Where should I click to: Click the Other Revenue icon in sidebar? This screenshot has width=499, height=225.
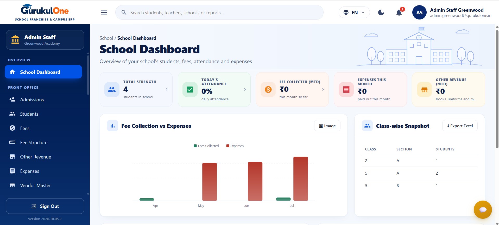point(12,157)
